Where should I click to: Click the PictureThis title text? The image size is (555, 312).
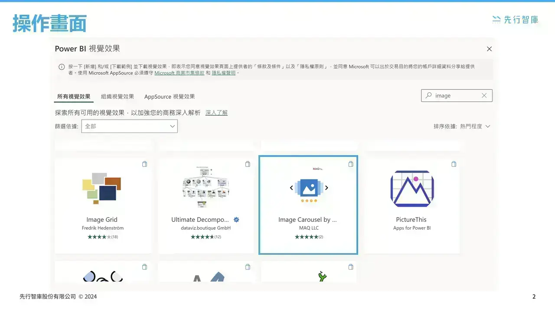(411, 220)
